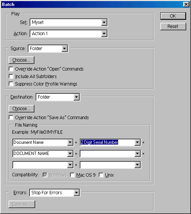Click the Choose button under Destination
191x214 pixels.
tap(21, 109)
